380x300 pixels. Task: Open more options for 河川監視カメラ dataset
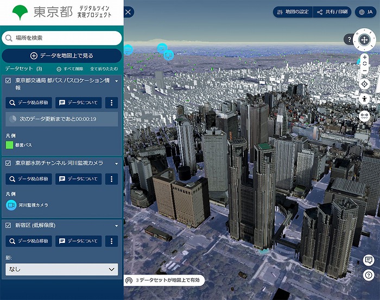111,179
